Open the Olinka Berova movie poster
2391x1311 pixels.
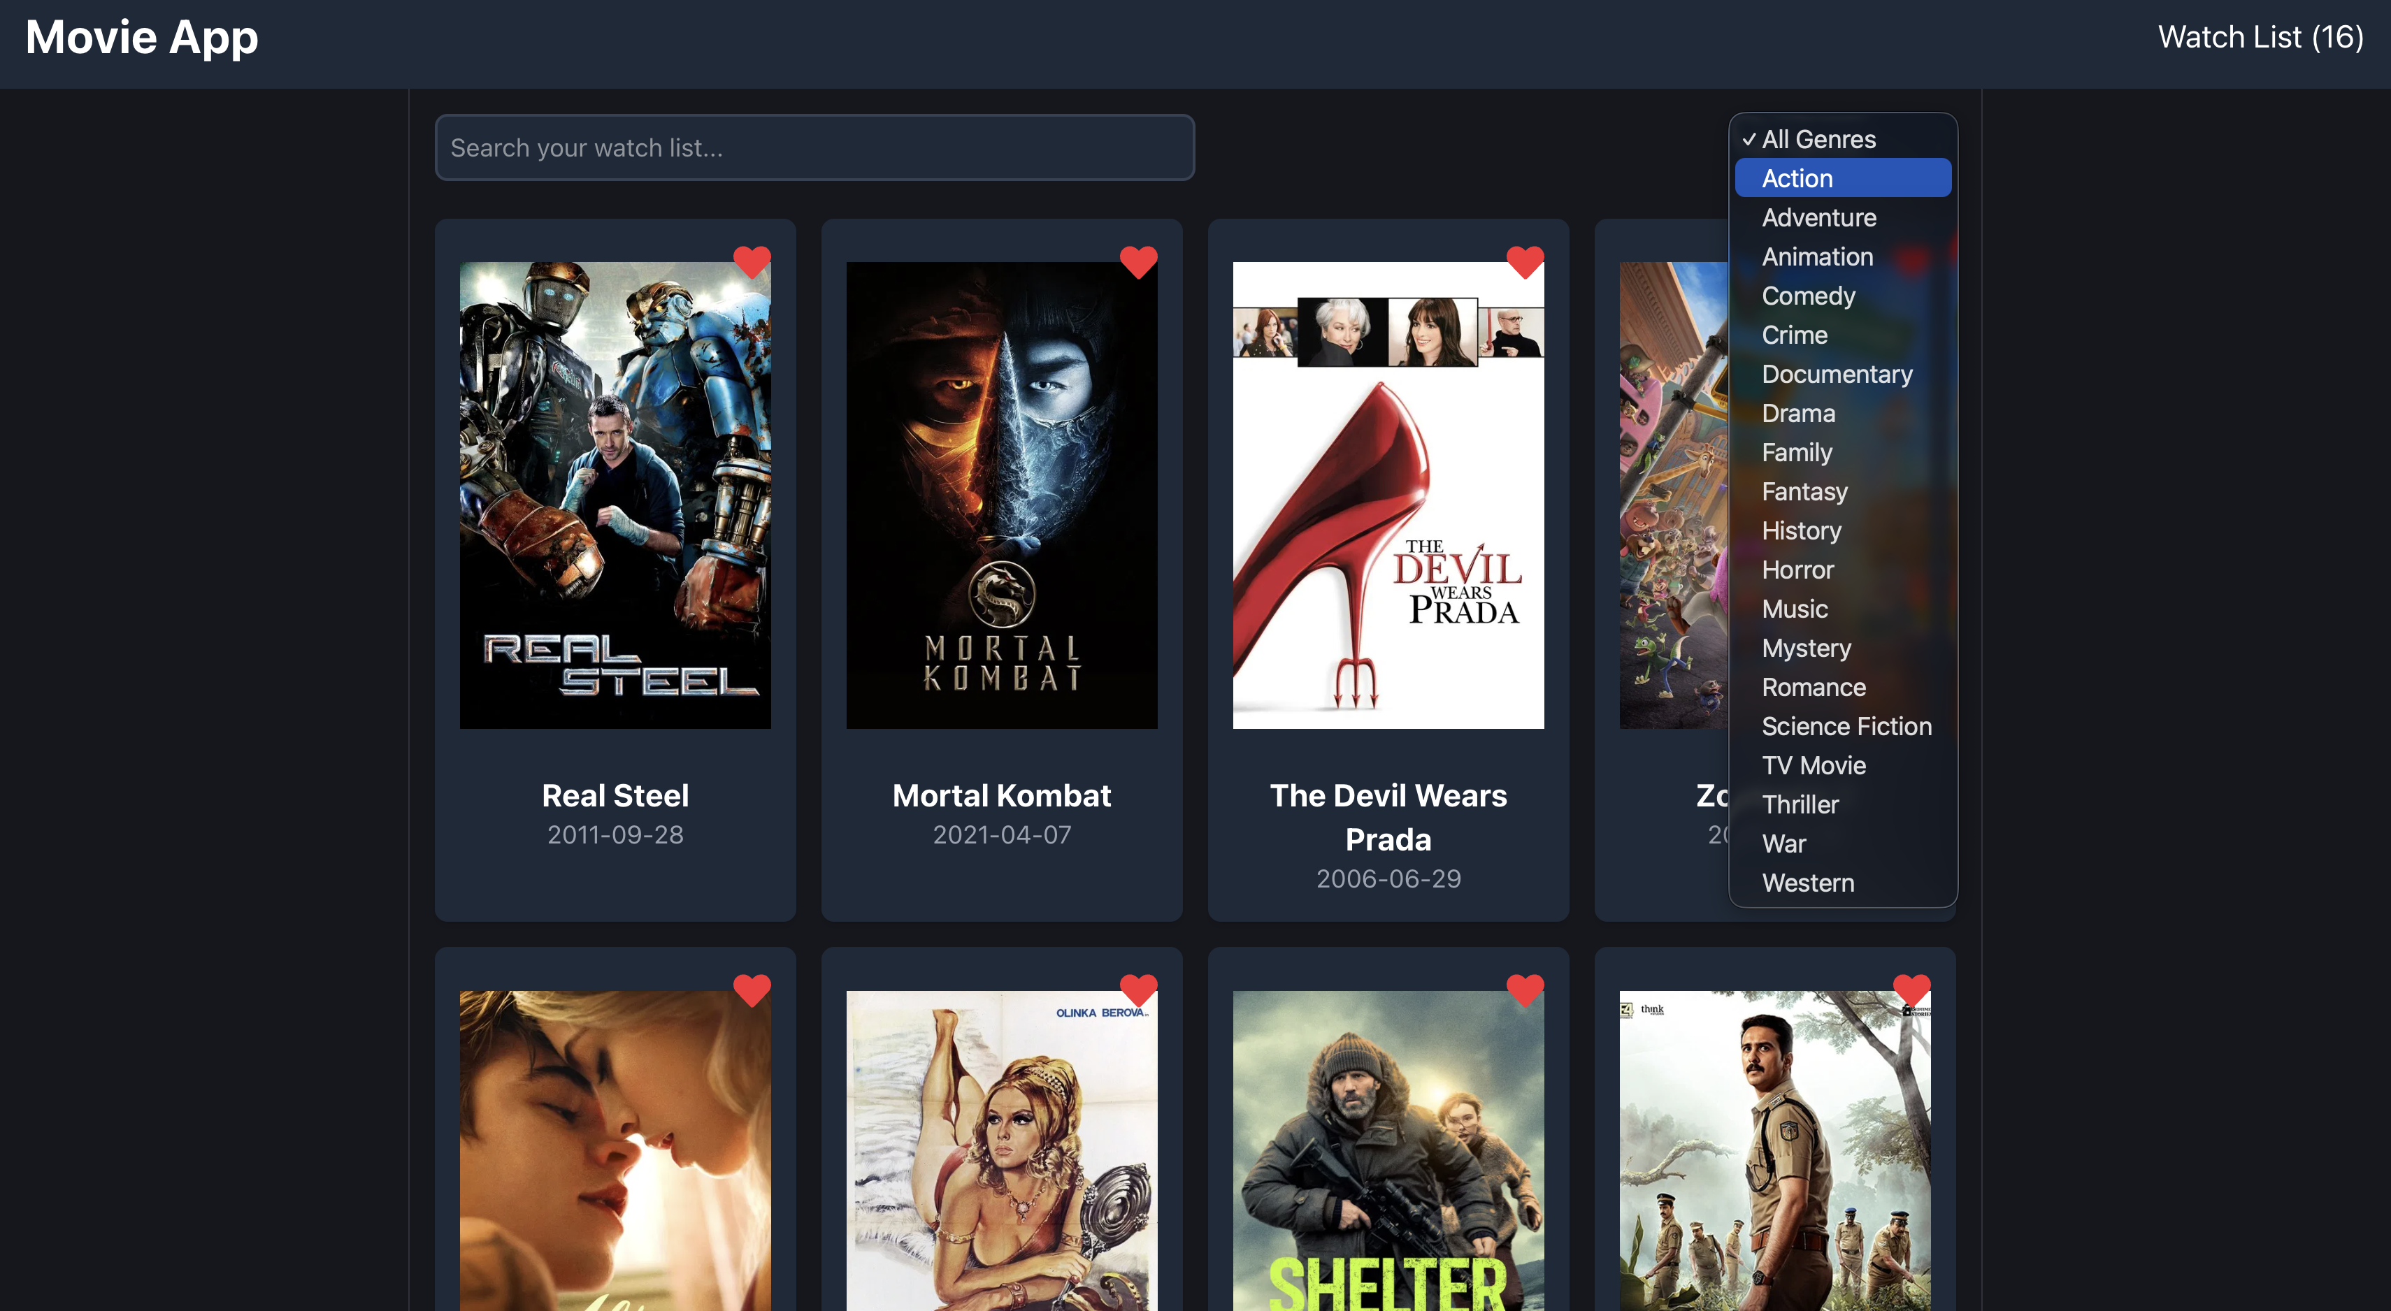click(x=1002, y=1150)
